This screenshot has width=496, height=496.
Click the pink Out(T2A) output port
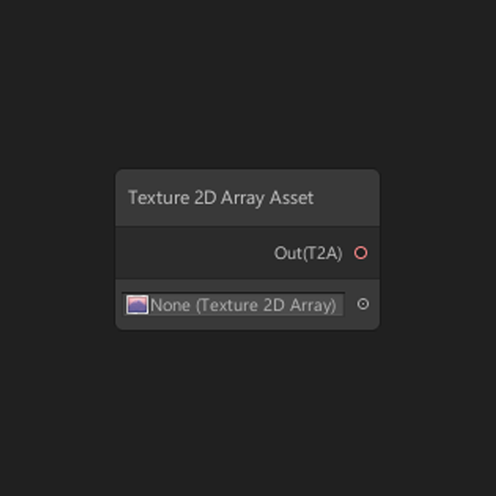361,254
